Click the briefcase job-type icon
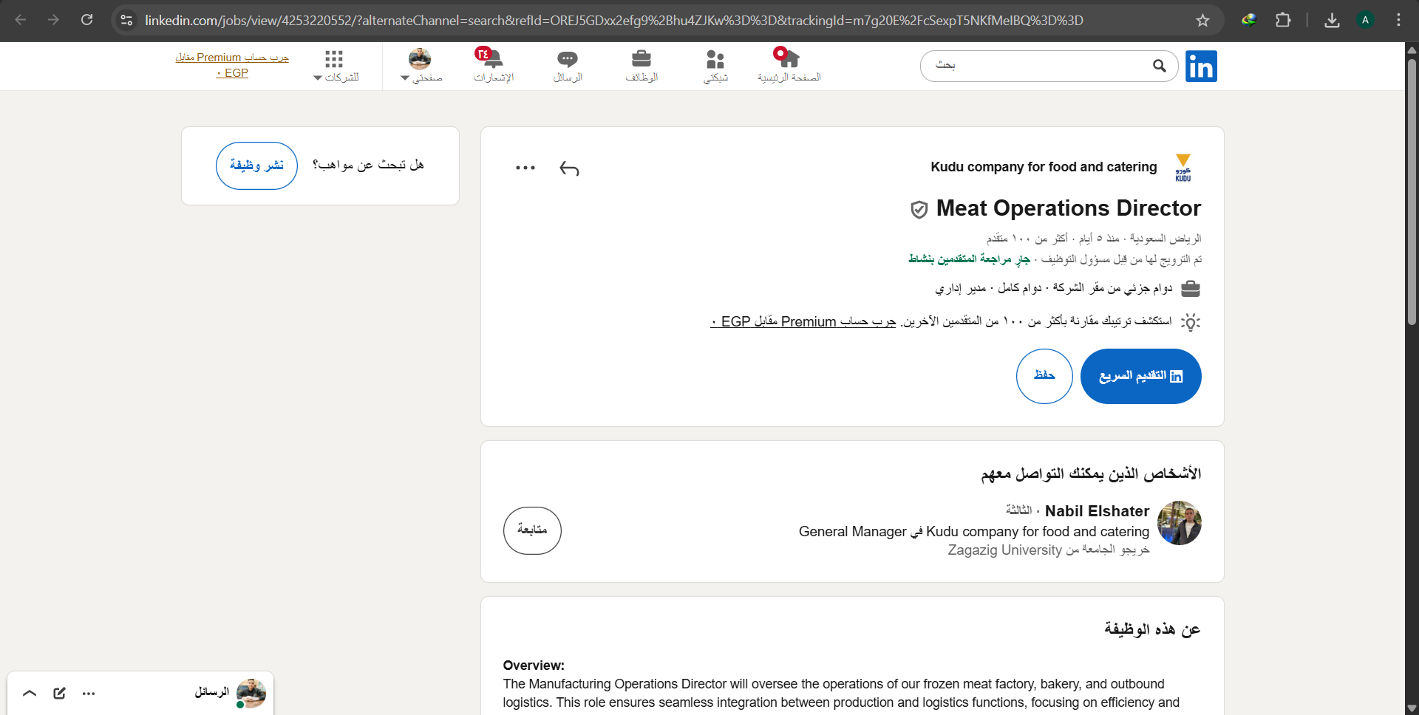The width and height of the screenshot is (1419, 715). point(1190,288)
